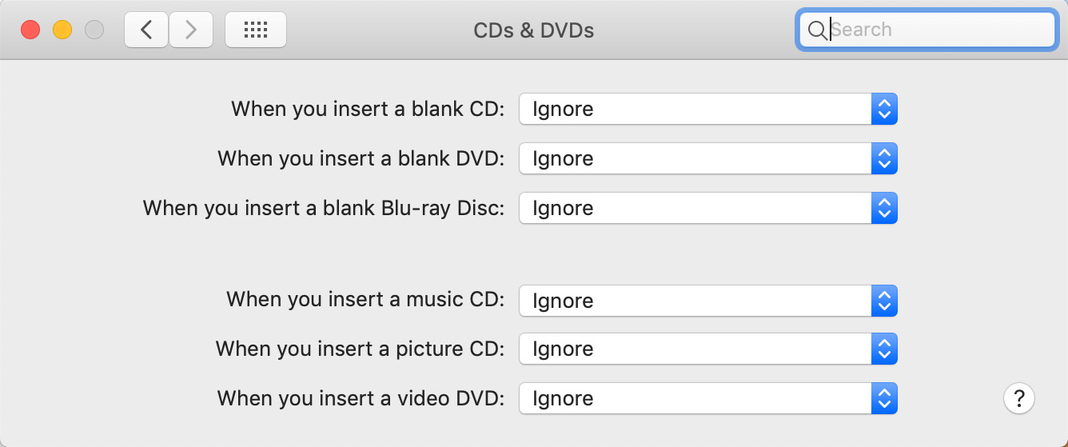This screenshot has width=1068, height=447.
Task: Click the magnifying glass search icon
Action: click(x=817, y=30)
